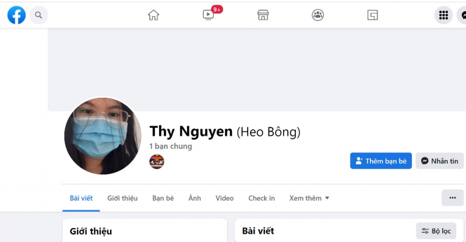Open the Groups icon
This screenshot has height=242, width=466.
point(317,15)
